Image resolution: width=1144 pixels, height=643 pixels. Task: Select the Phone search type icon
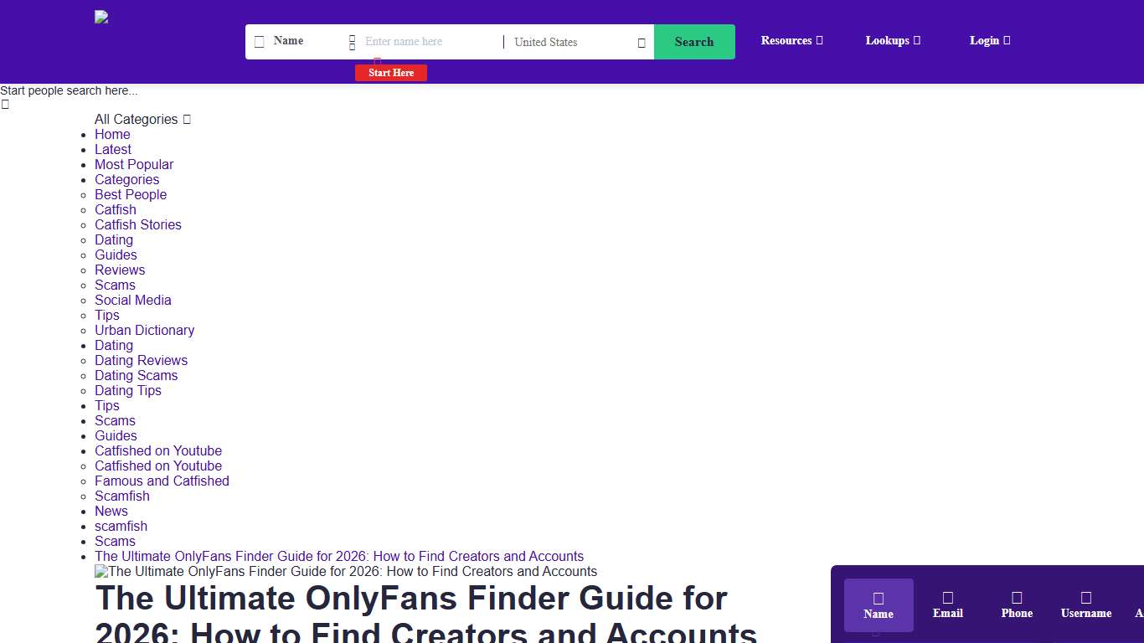[x=1017, y=595]
